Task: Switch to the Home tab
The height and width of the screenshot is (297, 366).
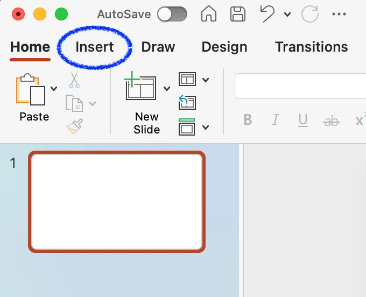Action: coord(30,47)
